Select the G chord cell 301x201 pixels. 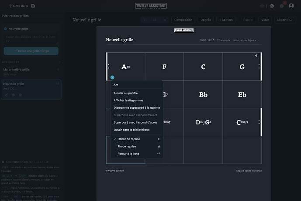coord(242,67)
